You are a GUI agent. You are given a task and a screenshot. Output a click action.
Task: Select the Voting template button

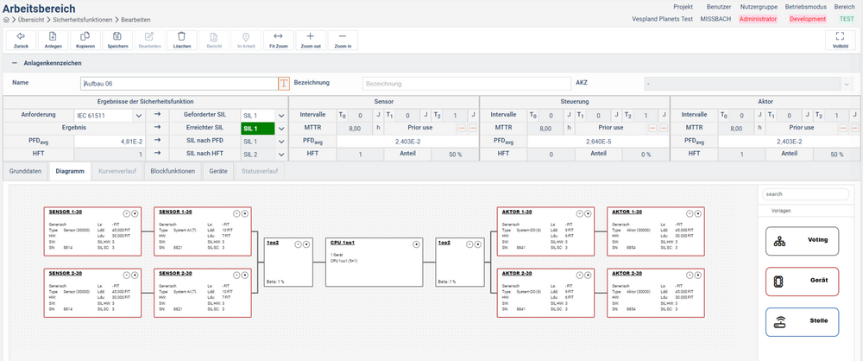tap(802, 241)
